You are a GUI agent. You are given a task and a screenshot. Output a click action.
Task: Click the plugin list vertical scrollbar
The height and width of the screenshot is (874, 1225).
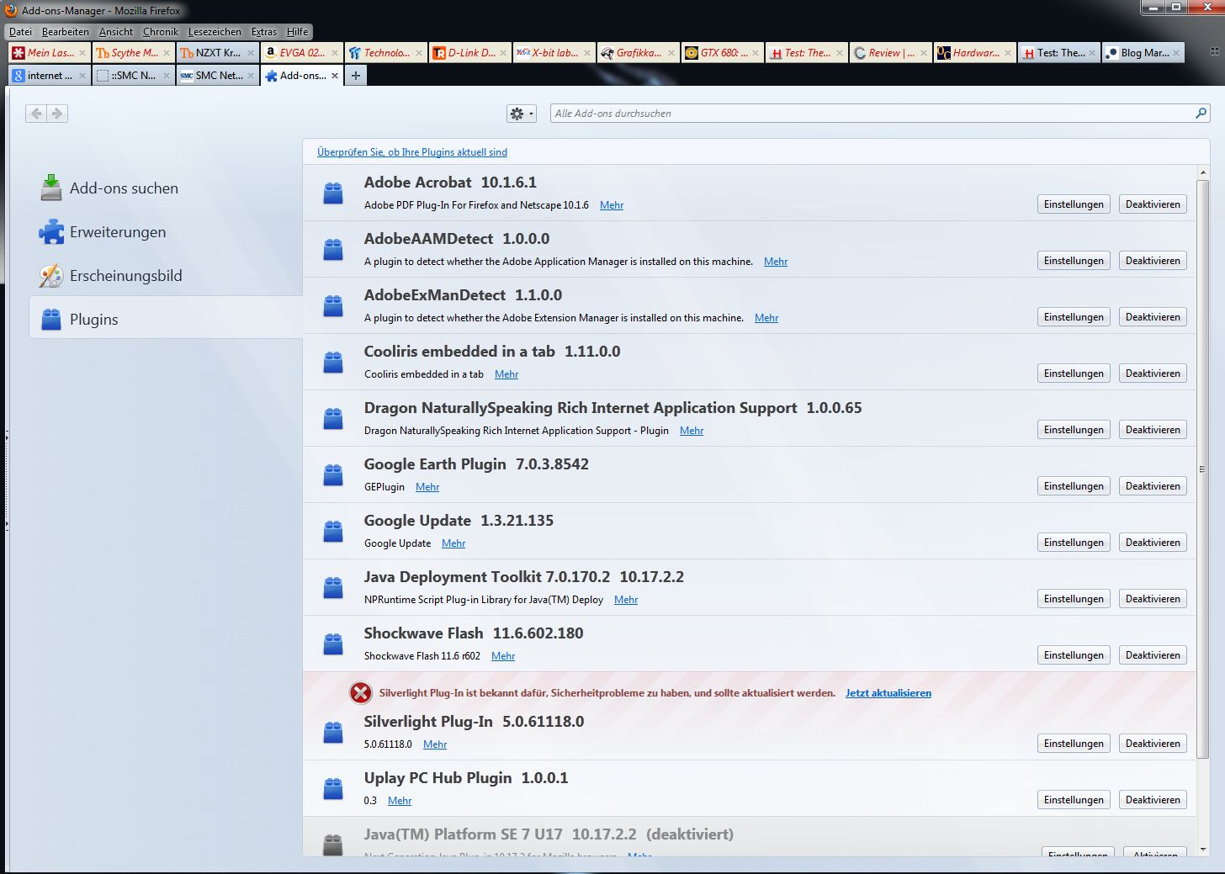1202,468
